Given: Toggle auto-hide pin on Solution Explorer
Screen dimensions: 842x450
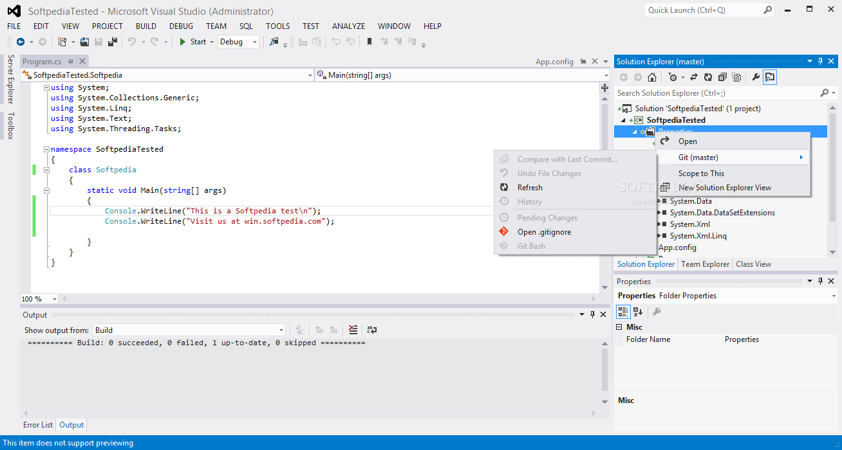Looking at the screenshot, I should [820, 62].
